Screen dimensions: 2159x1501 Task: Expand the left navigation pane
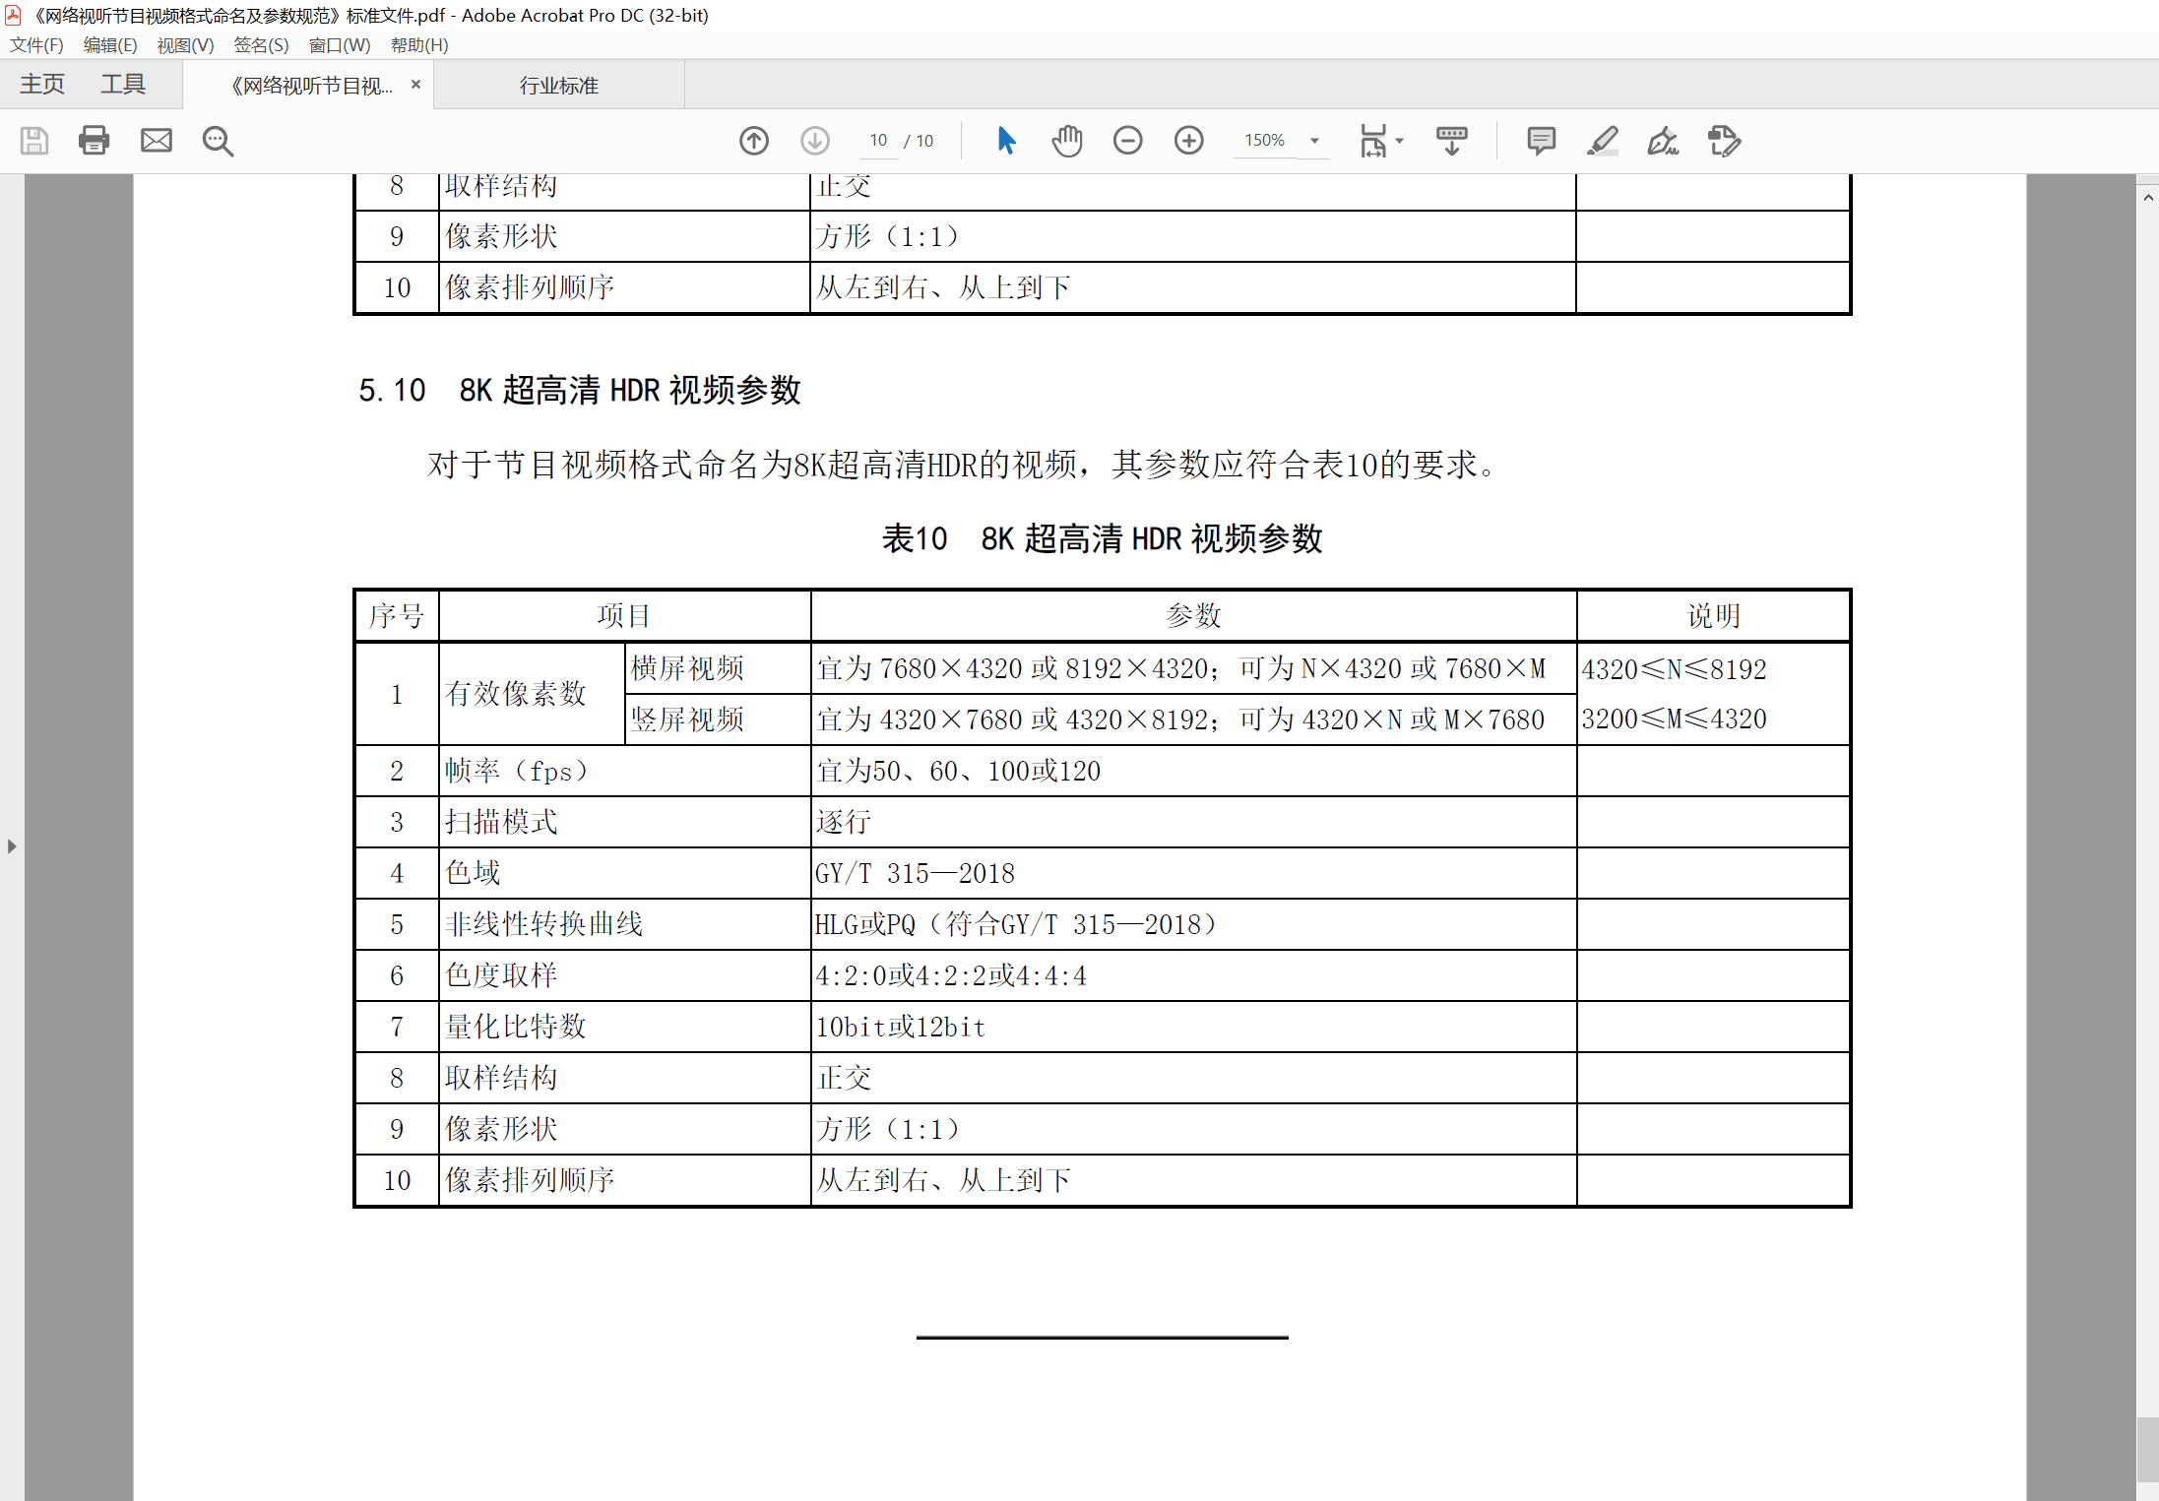click(12, 845)
